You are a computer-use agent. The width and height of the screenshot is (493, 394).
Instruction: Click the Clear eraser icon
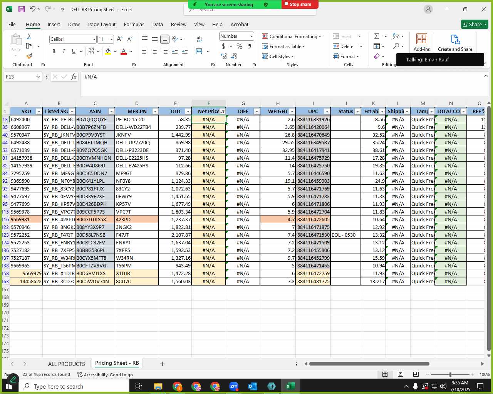377,56
